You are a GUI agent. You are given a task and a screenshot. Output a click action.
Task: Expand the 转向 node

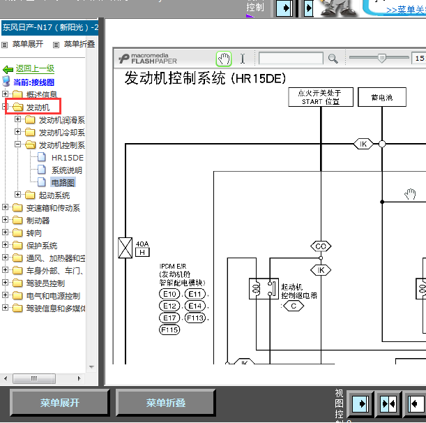(x=5, y=232)
